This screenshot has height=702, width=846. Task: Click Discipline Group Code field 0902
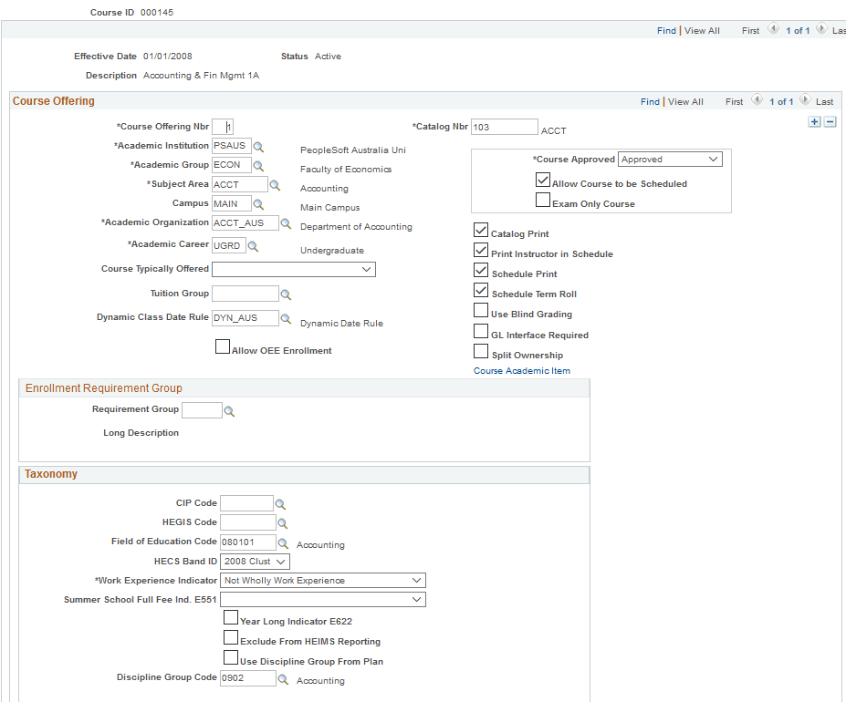tap(248, 677)
